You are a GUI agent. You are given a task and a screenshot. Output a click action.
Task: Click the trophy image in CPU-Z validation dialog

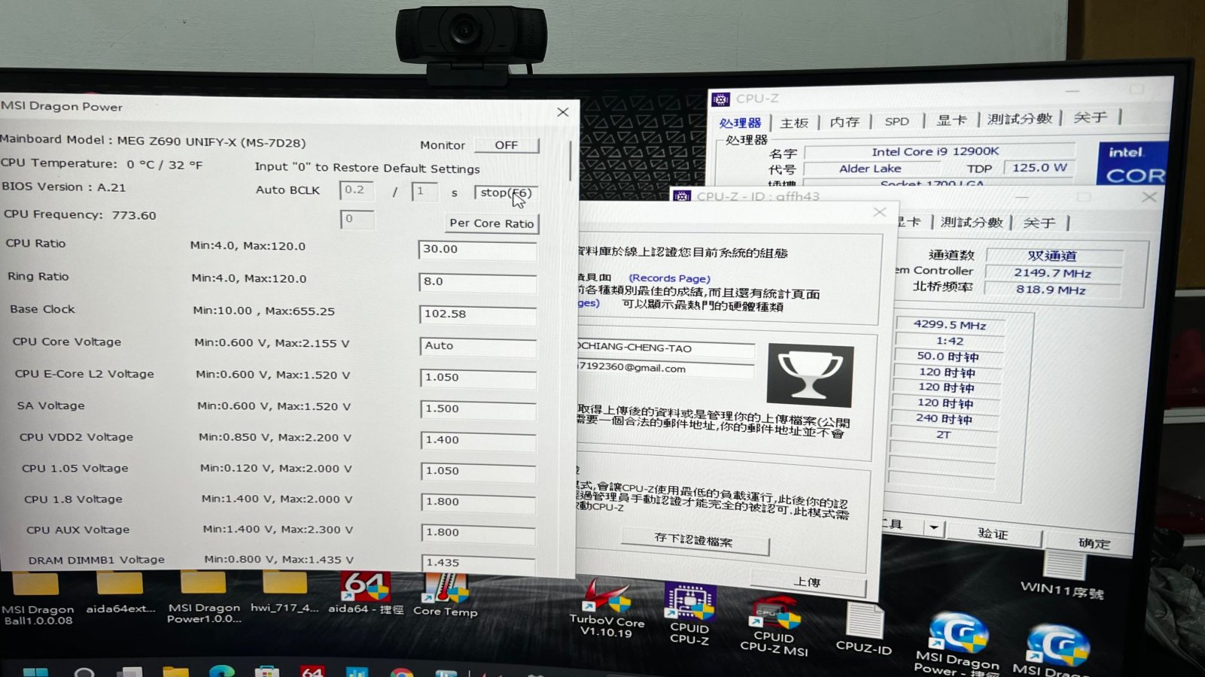(x=810, y=375)
